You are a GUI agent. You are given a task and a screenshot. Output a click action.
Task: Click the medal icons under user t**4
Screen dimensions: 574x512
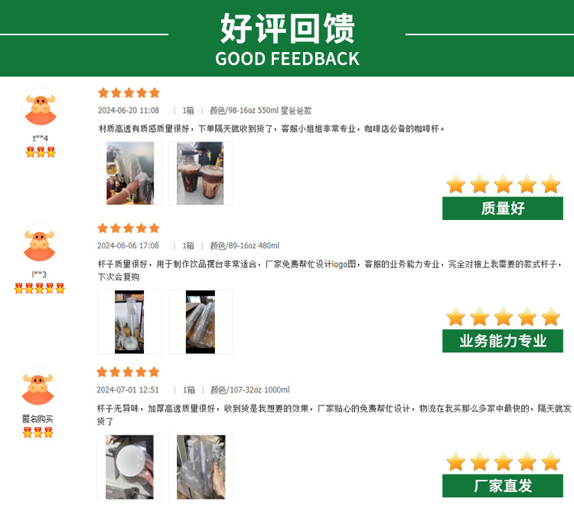click(x=41, y=152)
